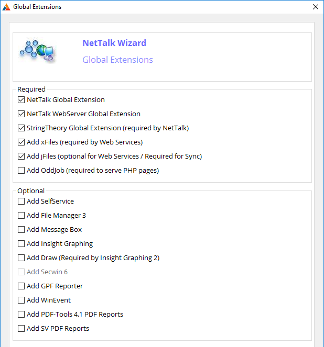Check the Add SelfService option
Screen dimensions: 324x347
click(21, 202)
